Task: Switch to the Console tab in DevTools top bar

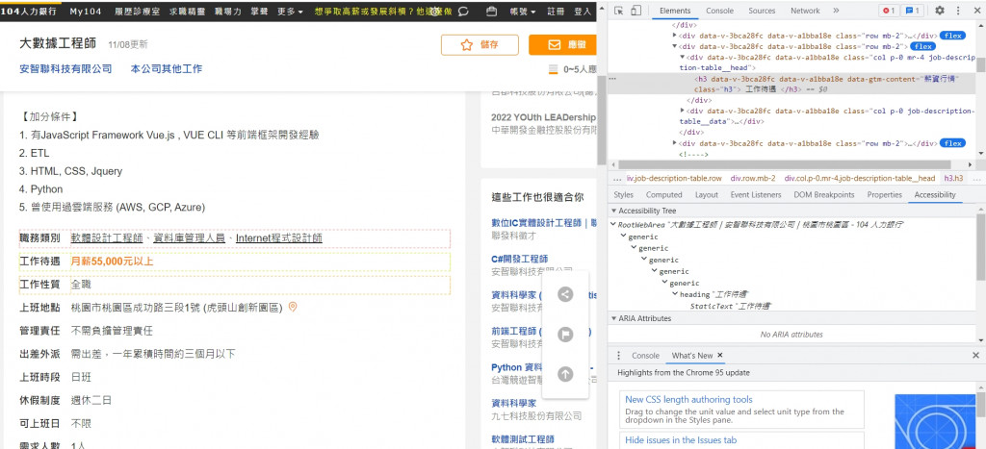Action: pyautogui.click(x=719, y=11)
